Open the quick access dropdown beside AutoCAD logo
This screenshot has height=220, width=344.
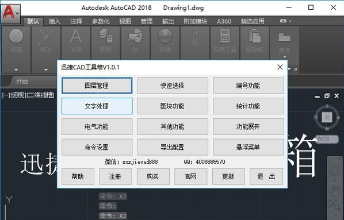[17, 14]
